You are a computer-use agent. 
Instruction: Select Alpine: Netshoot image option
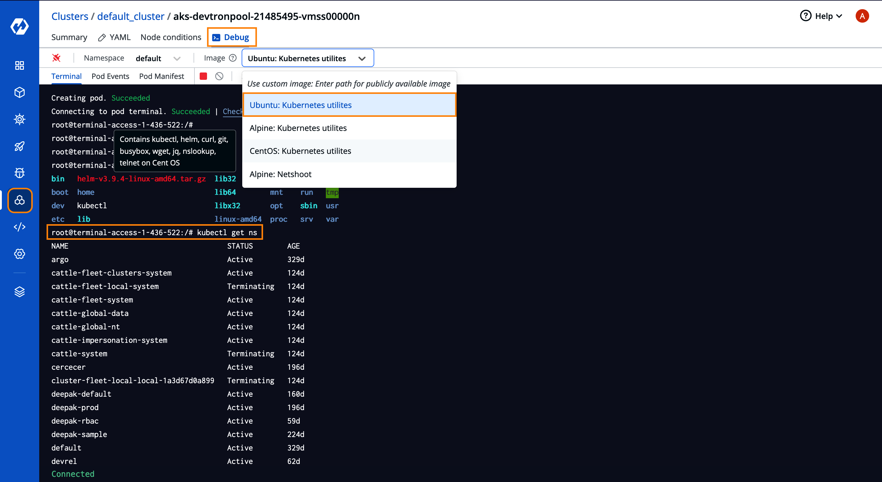click(349, 174)
